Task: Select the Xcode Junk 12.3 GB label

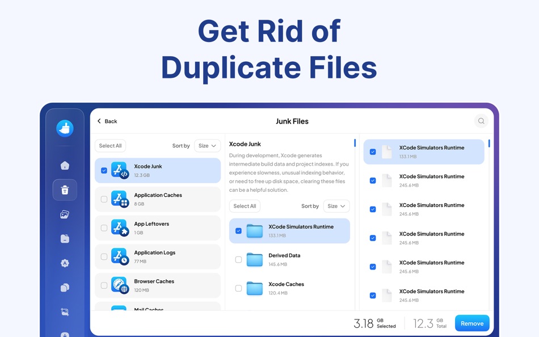Action: pyautogui.click(x=148, y=171)
